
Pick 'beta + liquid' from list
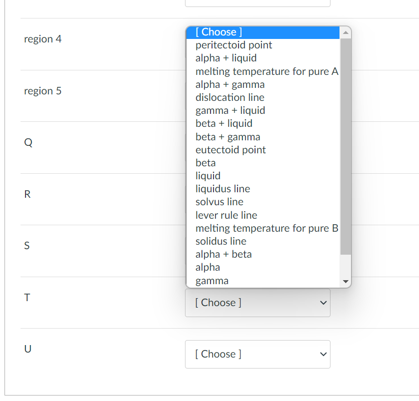tap(224, 123)
